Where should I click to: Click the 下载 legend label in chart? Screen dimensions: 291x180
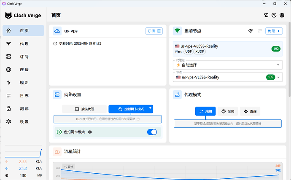point(278,170)
